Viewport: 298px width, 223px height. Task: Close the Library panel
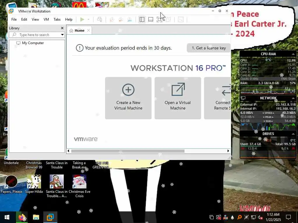pos(62,28)
